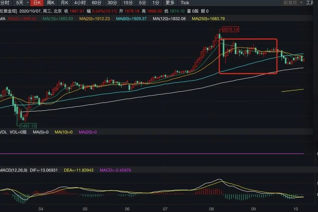Click the 07 month label on time axis

[165, 209]
